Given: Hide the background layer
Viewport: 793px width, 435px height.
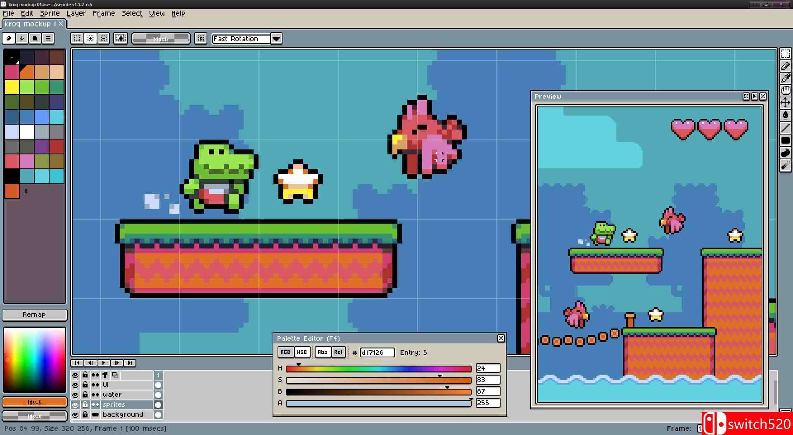Looking at the screenshot, I should click(x=75, y=415).
